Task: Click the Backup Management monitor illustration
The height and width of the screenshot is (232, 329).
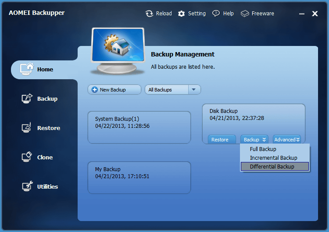Action: [118, 51]
